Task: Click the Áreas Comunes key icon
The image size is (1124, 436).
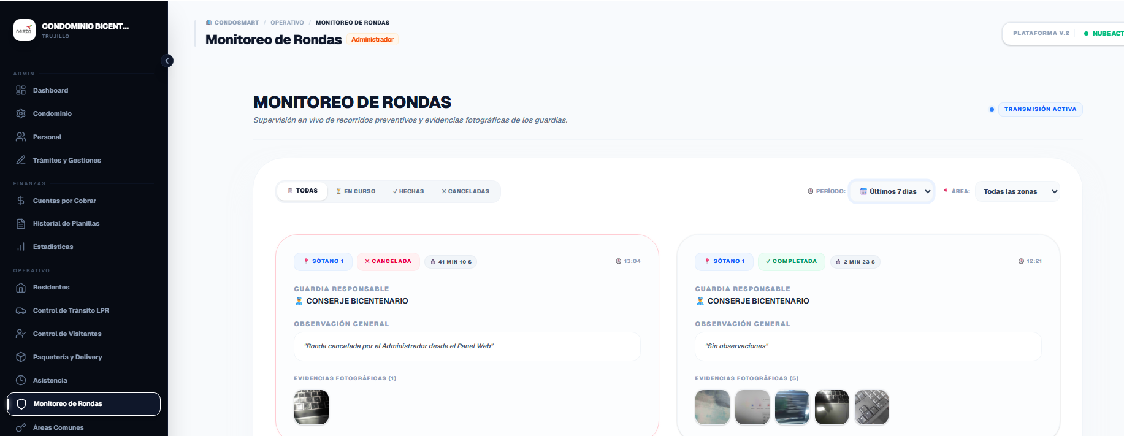Action: point(21,427)
